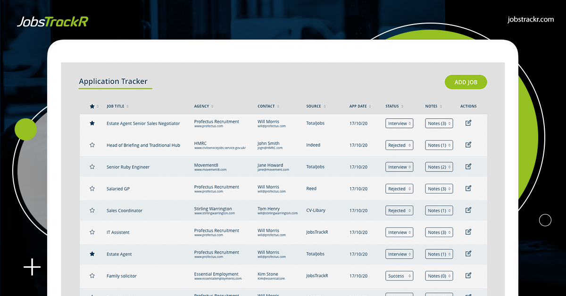Open Notes (3) for Estate Agent Senior Sales Negotiator
Image resolution: width=566 pixels, height=296 pixels.
(439, 123)
